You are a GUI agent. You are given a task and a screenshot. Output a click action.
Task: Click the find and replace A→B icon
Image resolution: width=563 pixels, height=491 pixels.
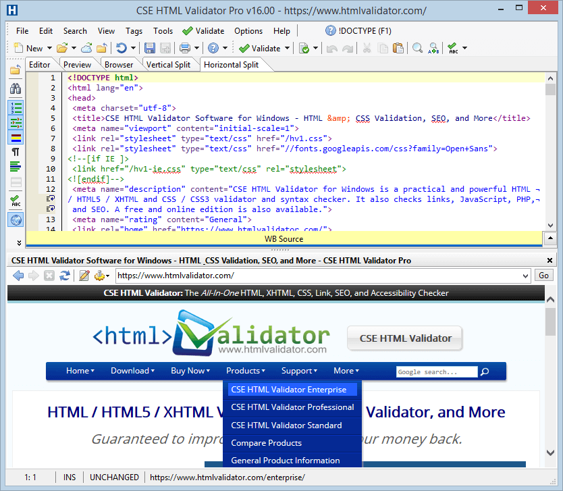(x=433, y=48)
